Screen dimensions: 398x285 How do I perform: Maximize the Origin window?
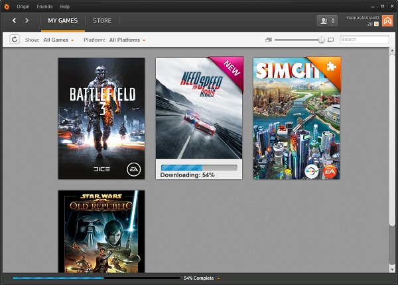click(382, 7)
